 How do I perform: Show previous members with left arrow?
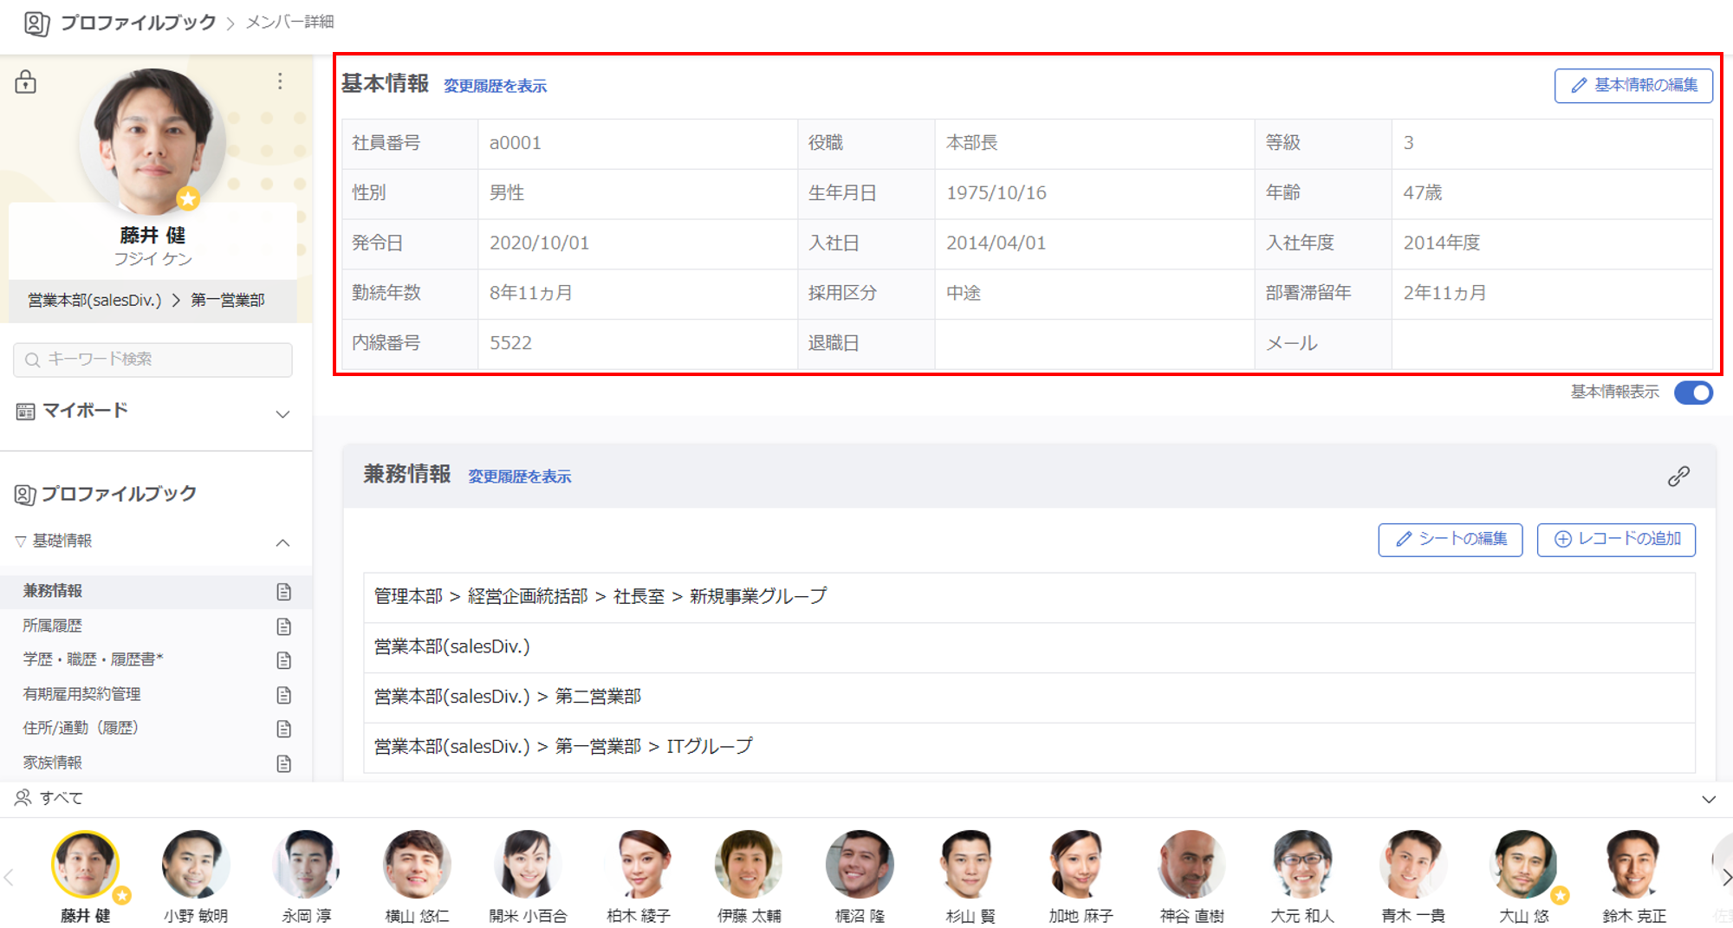[9, 878]
